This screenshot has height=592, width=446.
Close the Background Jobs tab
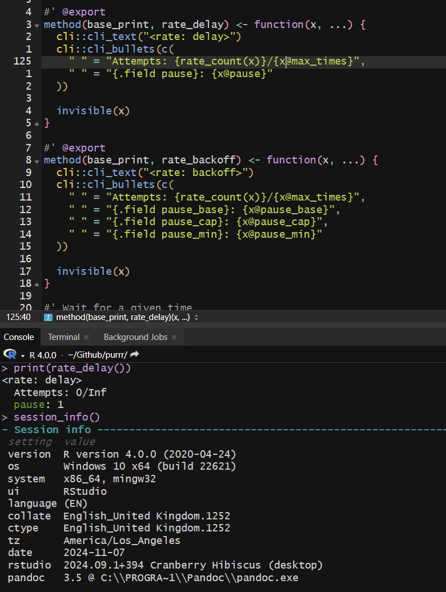174,337
